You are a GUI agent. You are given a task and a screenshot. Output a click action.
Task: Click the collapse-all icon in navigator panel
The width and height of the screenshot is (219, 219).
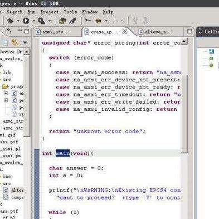[x=5, y=43]
